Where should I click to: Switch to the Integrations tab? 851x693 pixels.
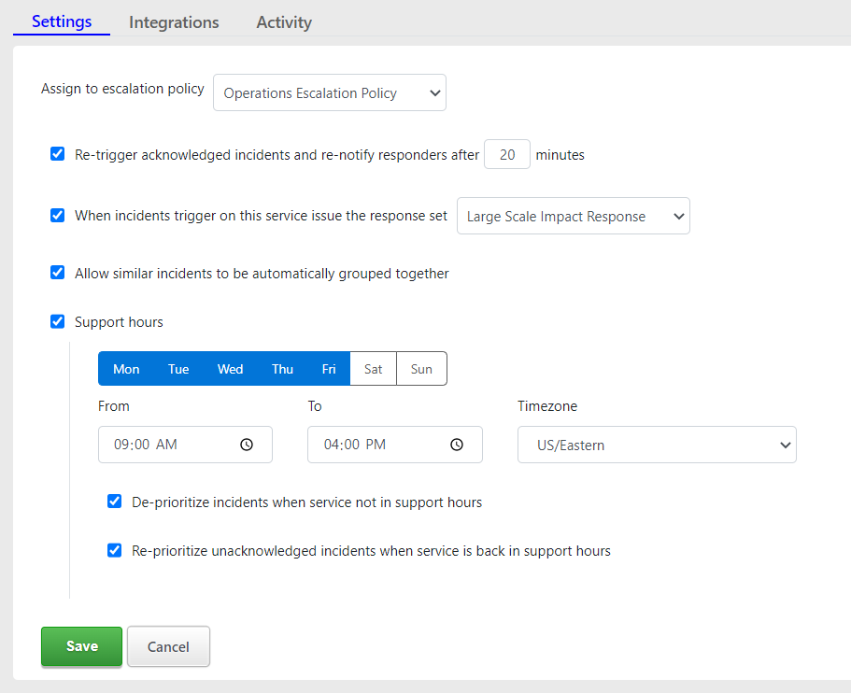coord(174,22)
